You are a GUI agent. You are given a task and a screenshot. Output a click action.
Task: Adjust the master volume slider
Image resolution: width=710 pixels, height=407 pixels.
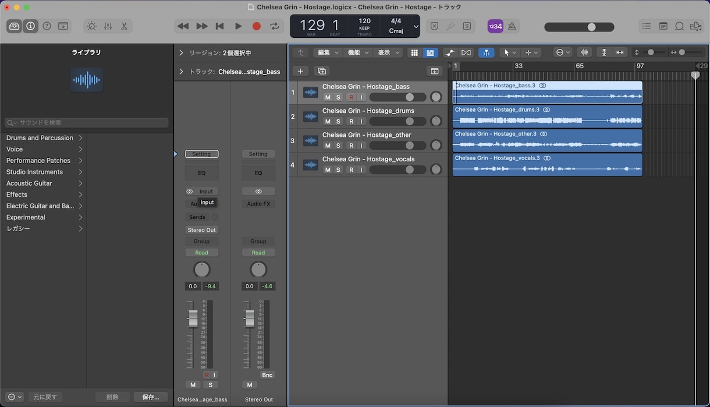pyautogui.click(x=579, y=27)
